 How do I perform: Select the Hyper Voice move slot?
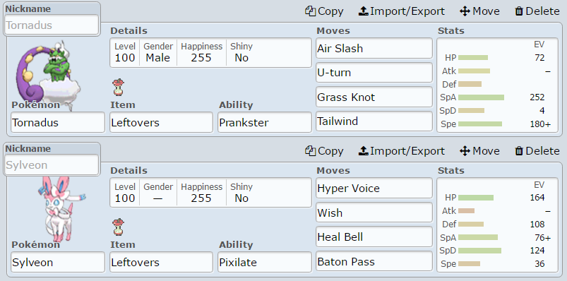pyautogui.click(x=374, y=188)
